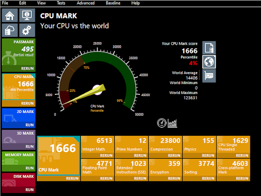Open the View menu
This screenshot has height=196, width=261.
(x=41, y=3)
